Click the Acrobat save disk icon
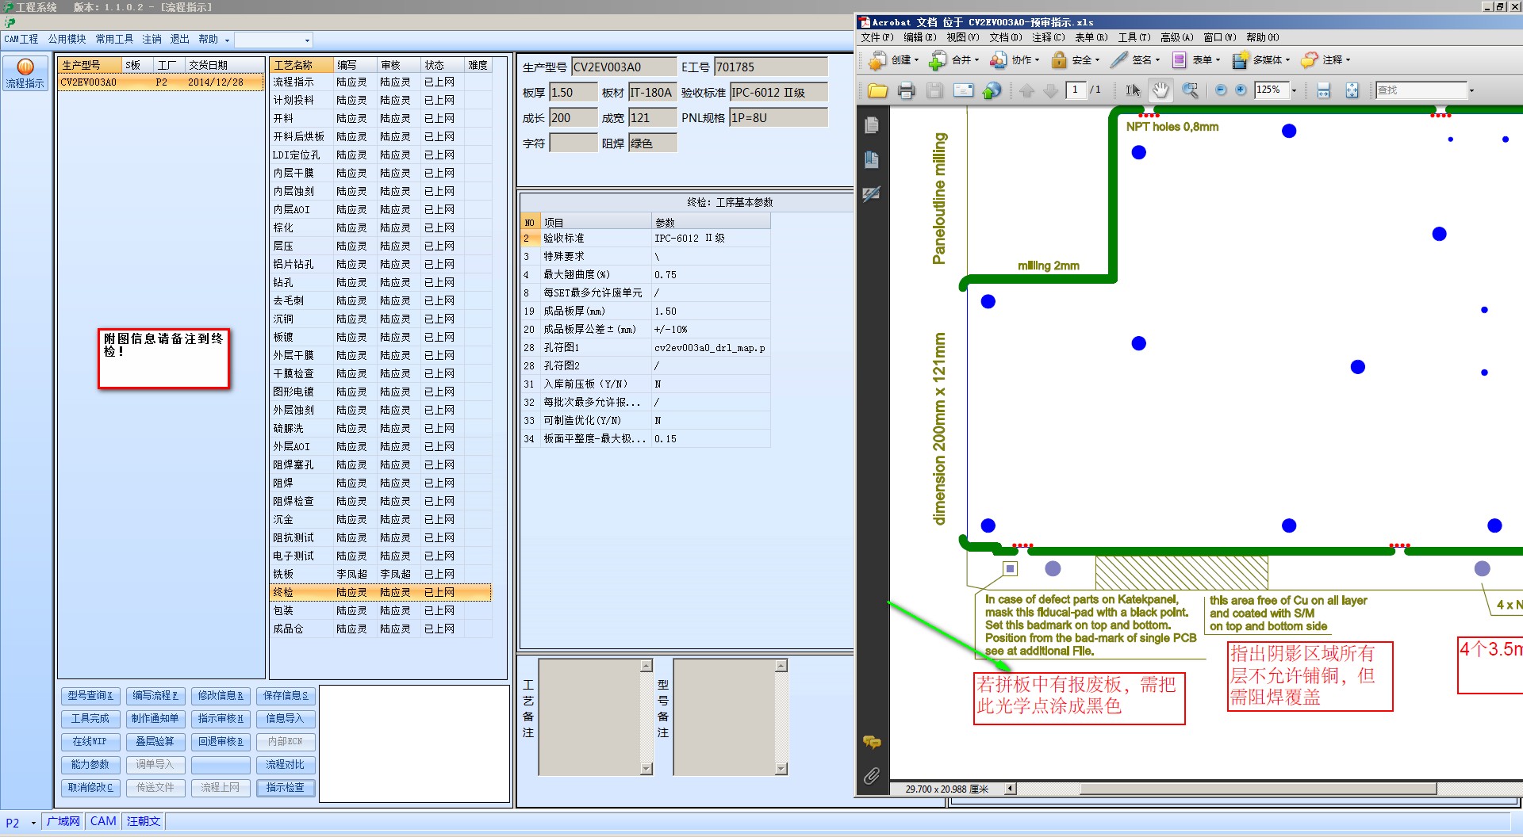Image resolution: width=1523 pixels, height=837 pixels. click(934, 90)
